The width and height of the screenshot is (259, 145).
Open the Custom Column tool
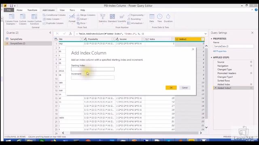point(23,19)
